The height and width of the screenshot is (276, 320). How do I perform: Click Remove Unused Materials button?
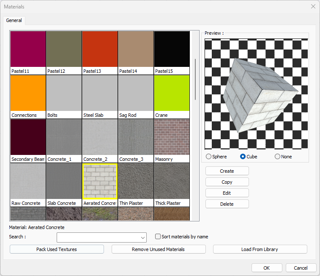point(159,249)
